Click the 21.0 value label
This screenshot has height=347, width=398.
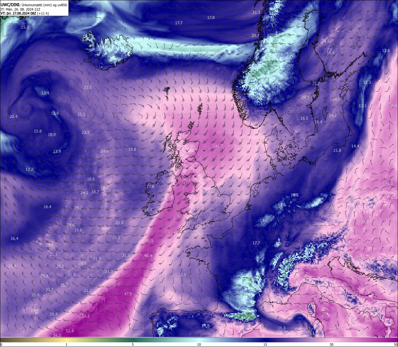(x=72, y=275)
